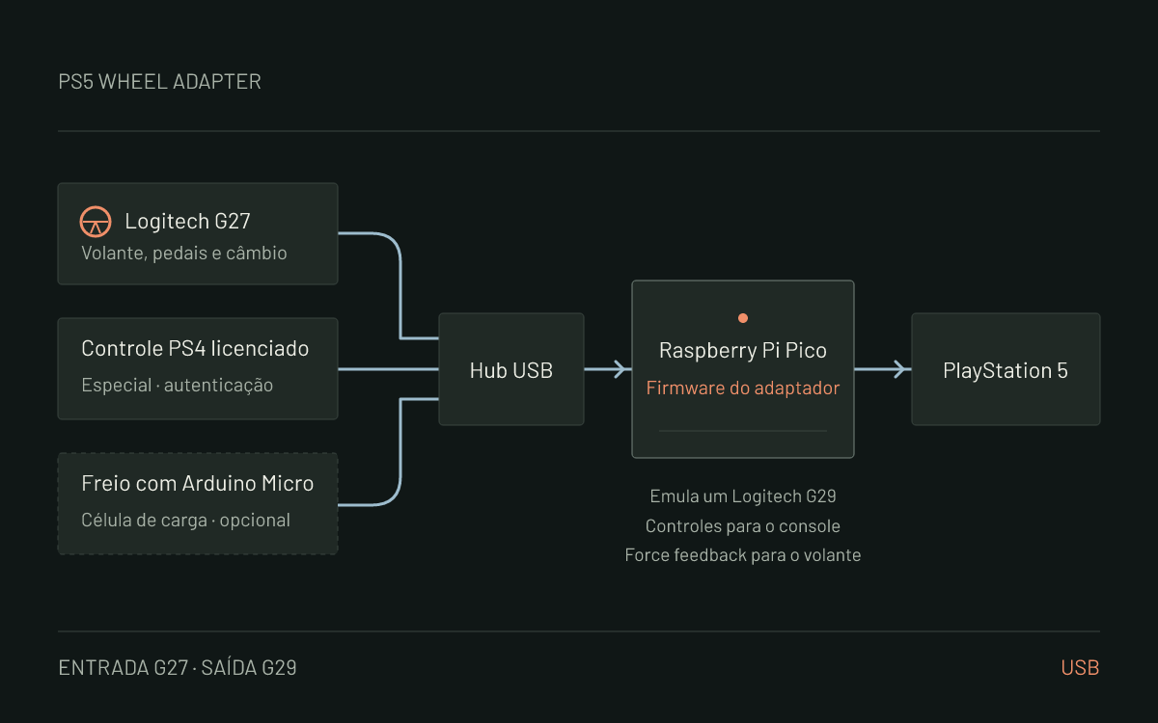The image size is (1158, 723).
Task: Click the PlayStation 5 box
Action: [1006, 369]
